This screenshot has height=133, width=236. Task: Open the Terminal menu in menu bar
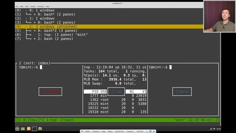41,7
